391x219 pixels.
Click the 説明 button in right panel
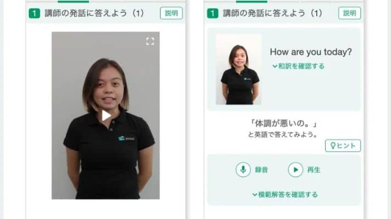point(349,13)
